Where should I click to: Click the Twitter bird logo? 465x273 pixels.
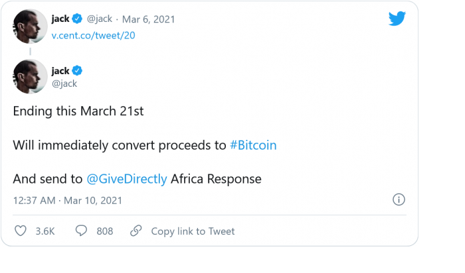[397, 19]
